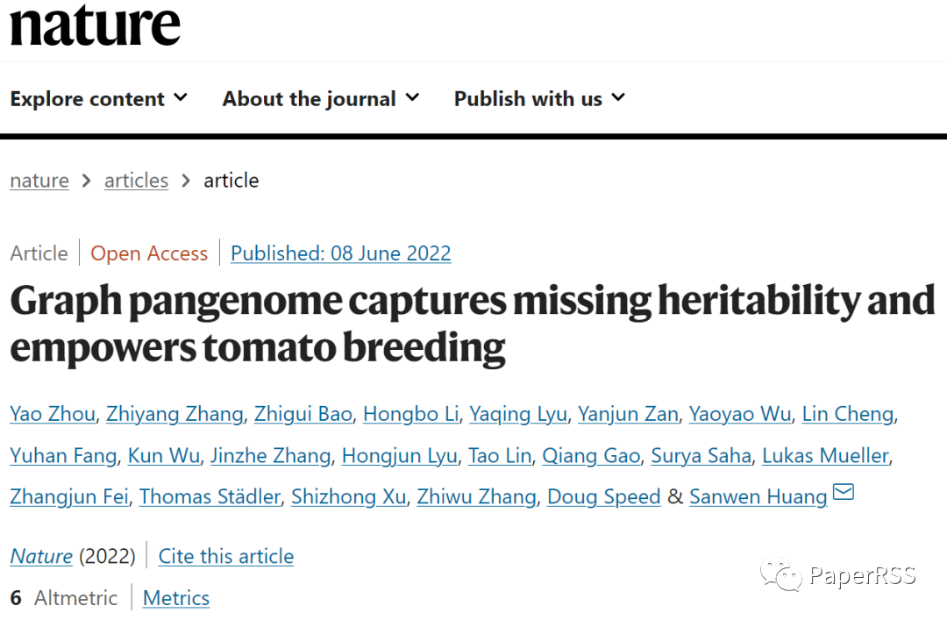Image resolution: width=947 pixels, height=620 pixels.
Task: Open author Yanjun Zan link
Action: tap(628, 414)
